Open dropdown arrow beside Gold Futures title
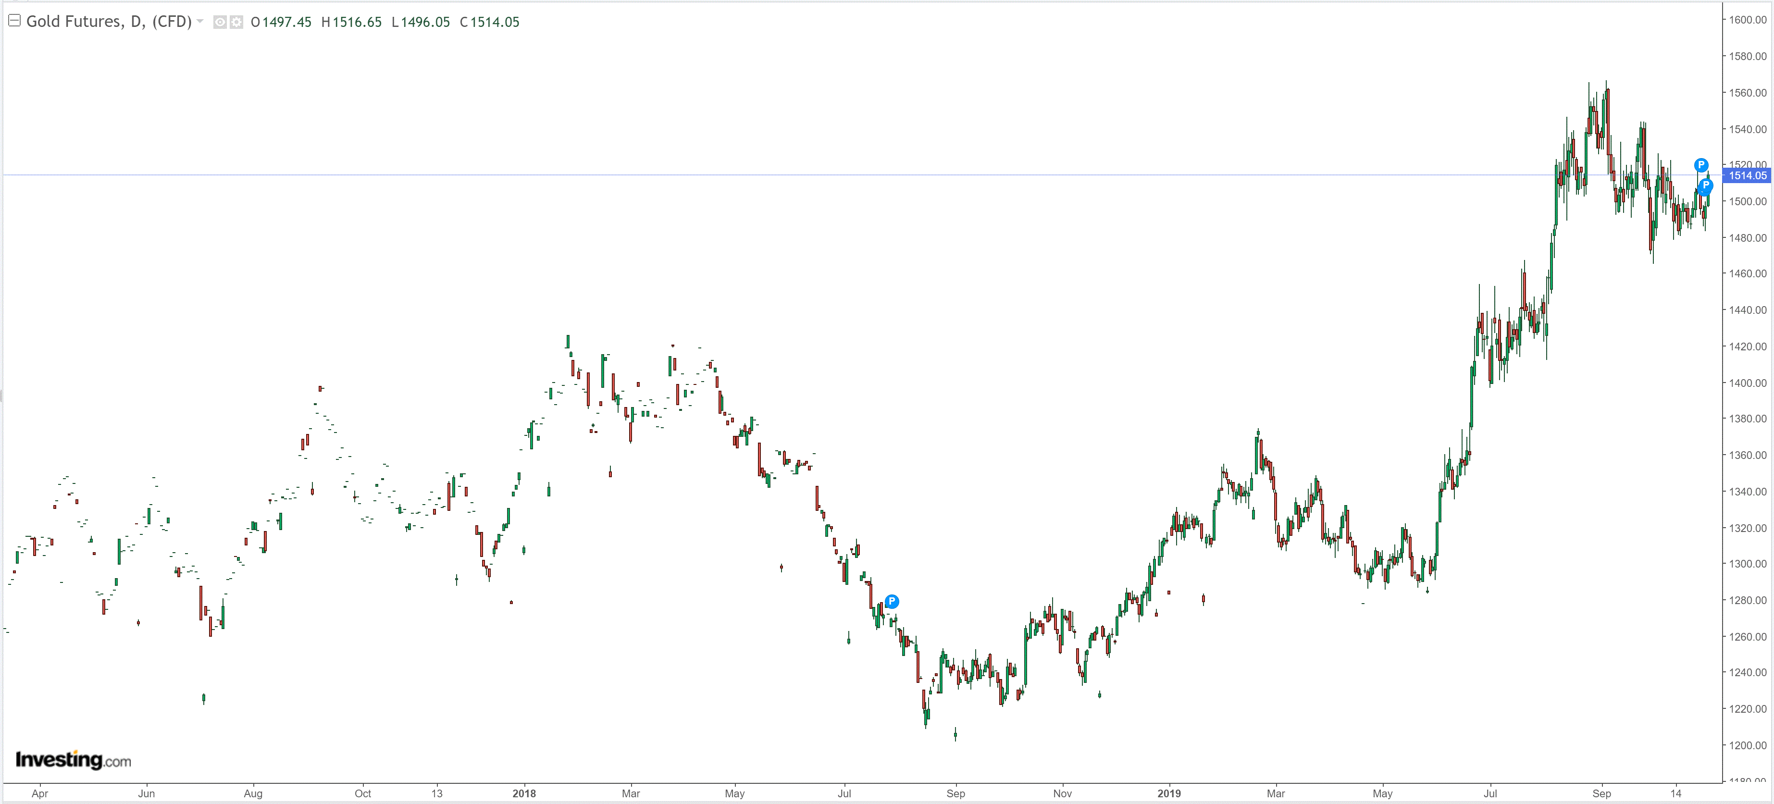1774x804 pixels. point(200,21)
